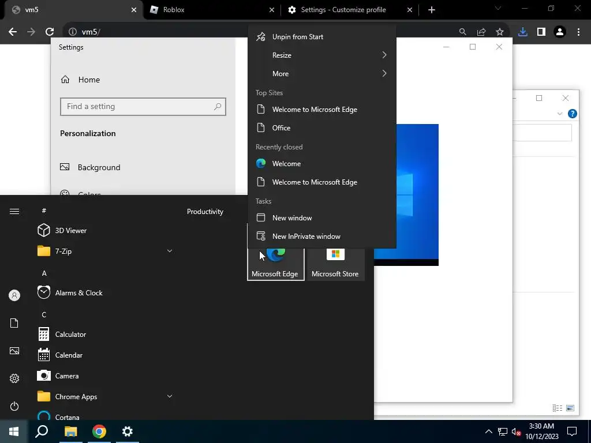This screenshot has width=591, height=443.
Task: Expand the Resize arrow chevron
Action: pyautogui.click(x=384, y=55)
